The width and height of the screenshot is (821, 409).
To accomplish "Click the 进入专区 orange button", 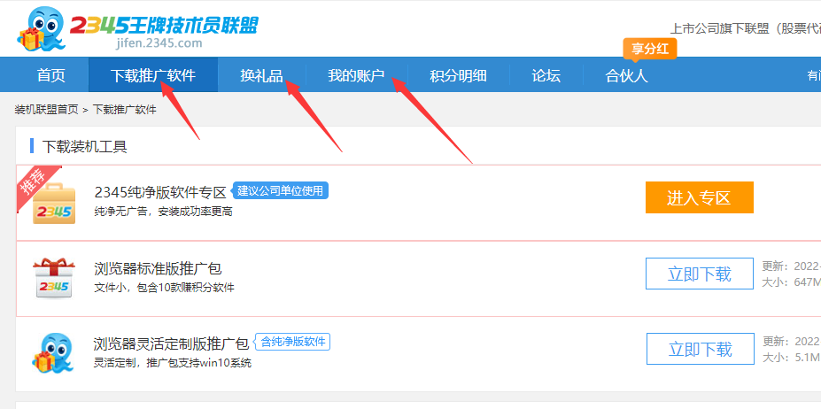I will (x=699, y=197).
